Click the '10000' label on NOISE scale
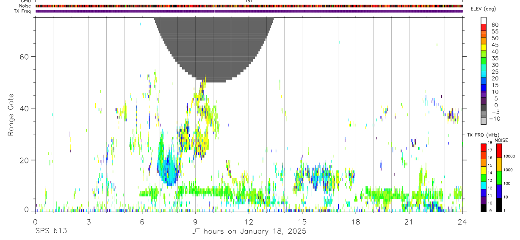520x240 pixels. pyautogui.click(x=509, y=156)
